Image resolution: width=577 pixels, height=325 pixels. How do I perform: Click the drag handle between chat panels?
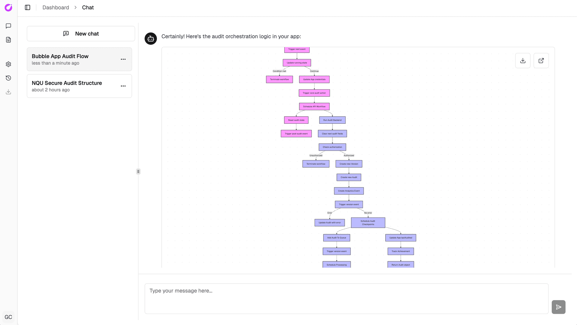138,171
